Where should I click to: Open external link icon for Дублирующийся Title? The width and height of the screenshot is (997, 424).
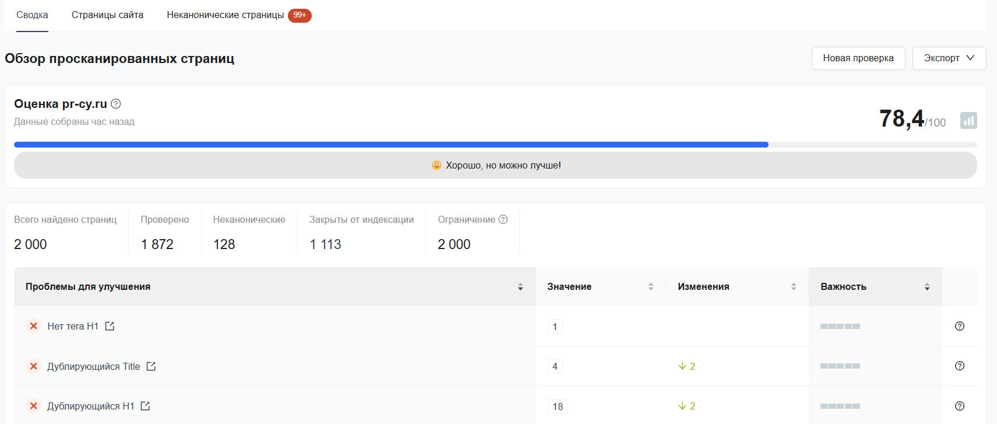[151, 366]
